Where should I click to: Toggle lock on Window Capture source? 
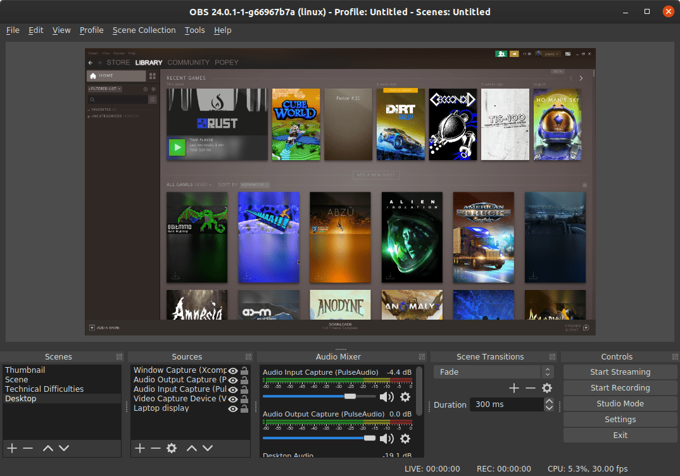[x=244, y=371]
